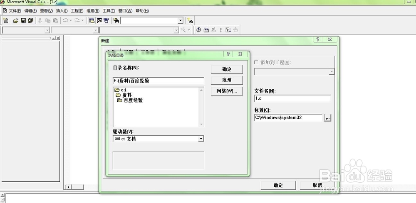Open the WizardBar actions dropdown arrow
The width and height of the screenshot is (416, 203).
pyautogui.click(x=189, y=30)
